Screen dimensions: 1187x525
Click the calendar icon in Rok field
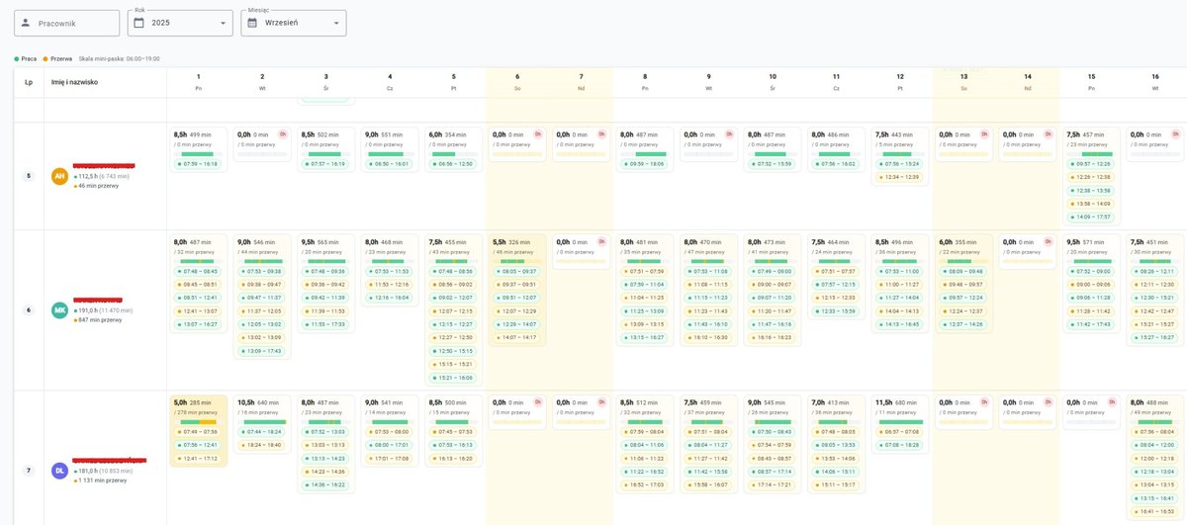pyautogui.click(x=139, y=23)
